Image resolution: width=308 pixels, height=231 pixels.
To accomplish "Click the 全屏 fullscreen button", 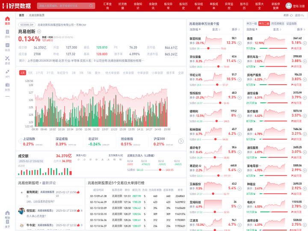I will (x=181, y=73).
